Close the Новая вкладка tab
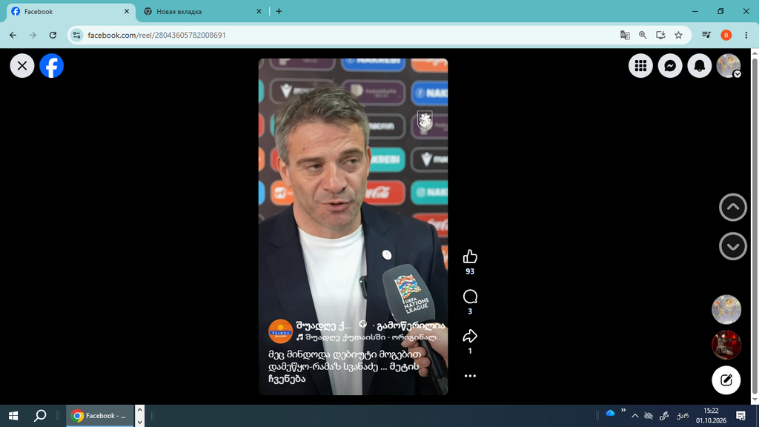This screenshot has width=759, height=427. pos(259,11)
